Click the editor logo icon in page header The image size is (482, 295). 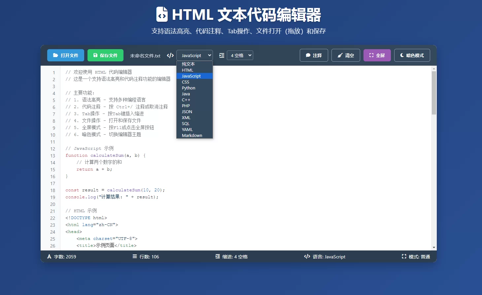pyautogui.click(x=162, y=15)
